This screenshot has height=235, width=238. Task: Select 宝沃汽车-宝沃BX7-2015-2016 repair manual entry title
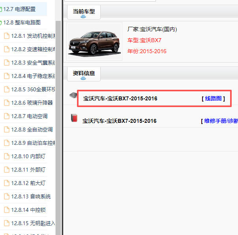pyautogui.click(x=120, y=121)
